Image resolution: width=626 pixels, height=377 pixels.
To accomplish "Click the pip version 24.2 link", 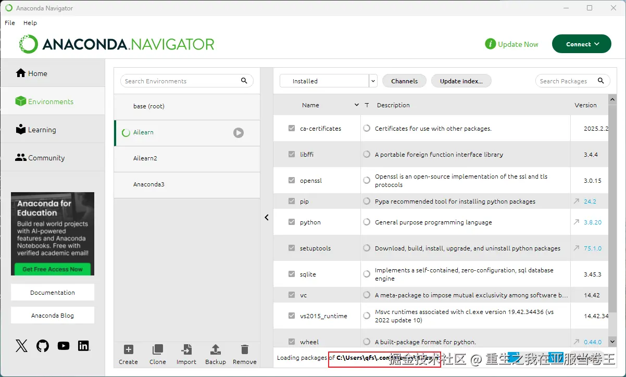I will (590, 201).
